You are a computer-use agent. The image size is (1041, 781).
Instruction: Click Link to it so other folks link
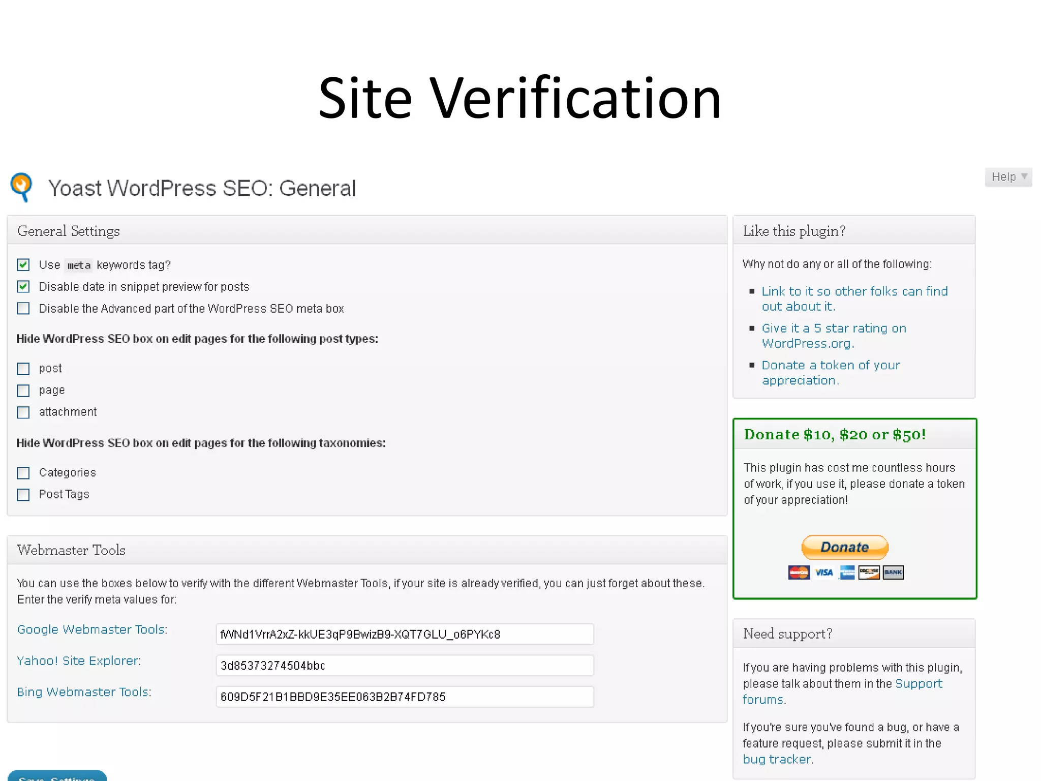point(854,299)
